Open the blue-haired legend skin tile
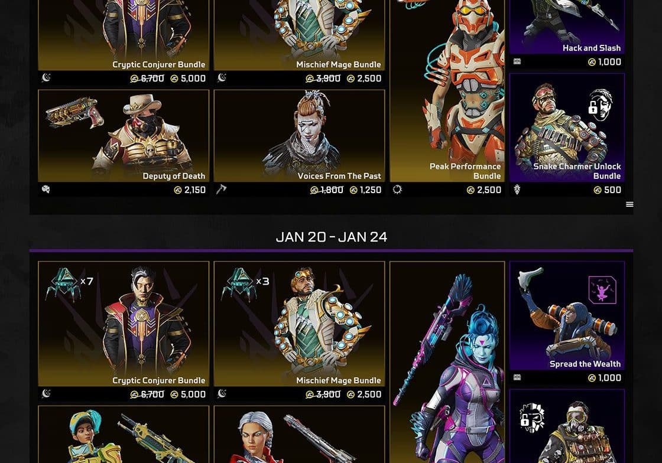 point(447,362)
